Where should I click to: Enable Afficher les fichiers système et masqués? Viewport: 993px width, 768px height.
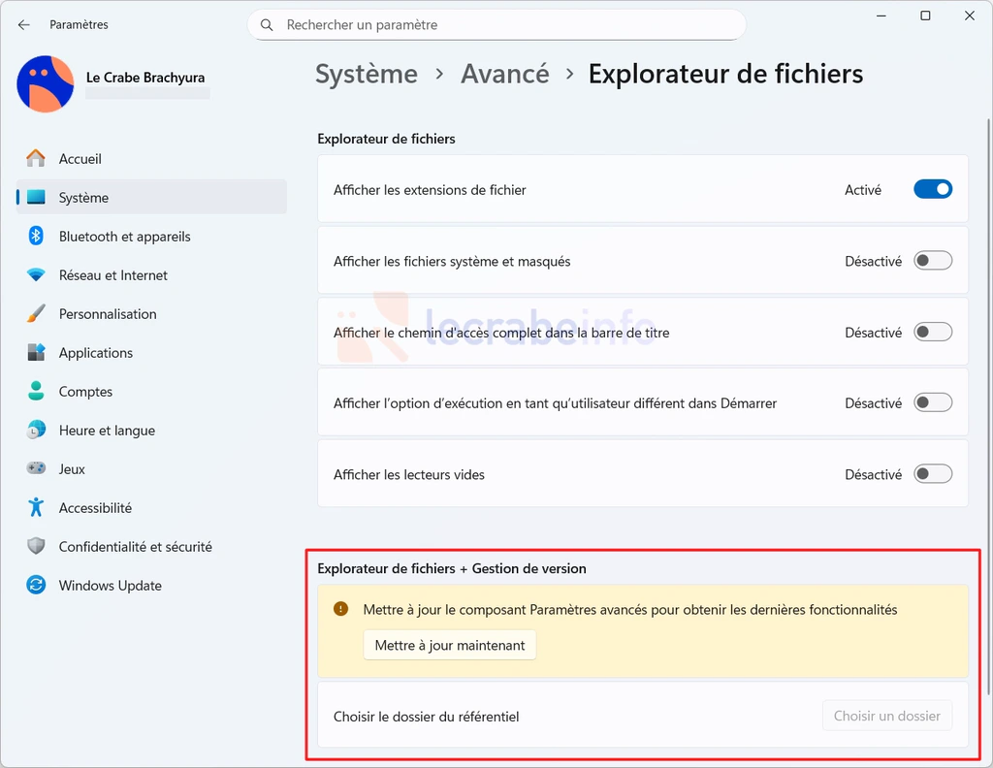tap(932, 261)
